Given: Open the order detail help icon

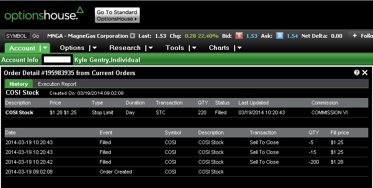Looking at the screenshot, I should tap(357, 73).
